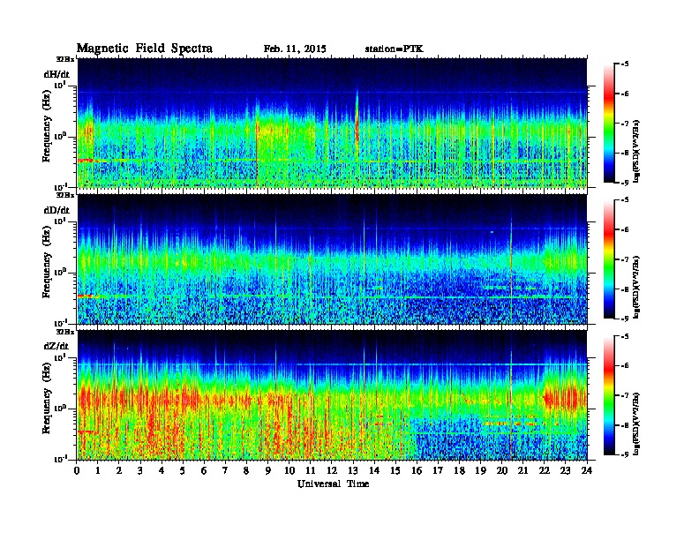Click the "12" hour tick label
This screenshot has width=699, height=540.
click(x=332, y=470)
